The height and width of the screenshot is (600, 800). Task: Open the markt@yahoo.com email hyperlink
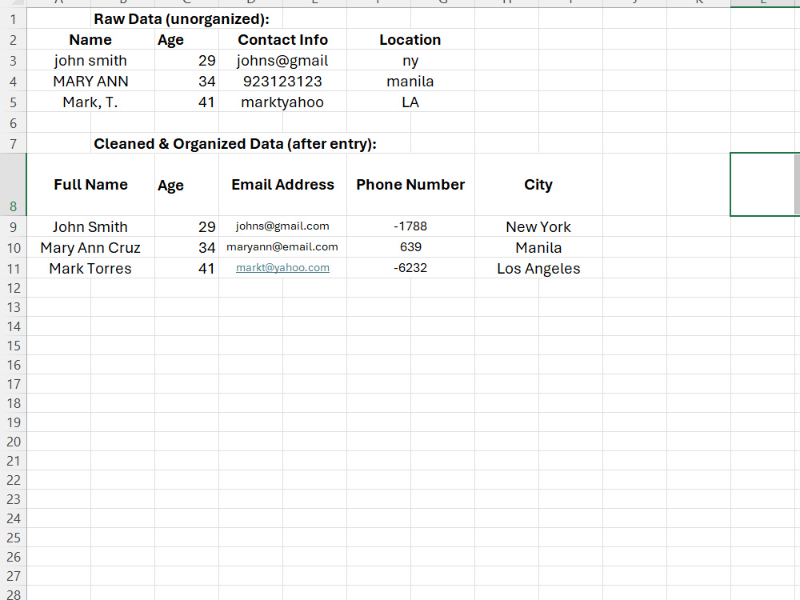282,268
